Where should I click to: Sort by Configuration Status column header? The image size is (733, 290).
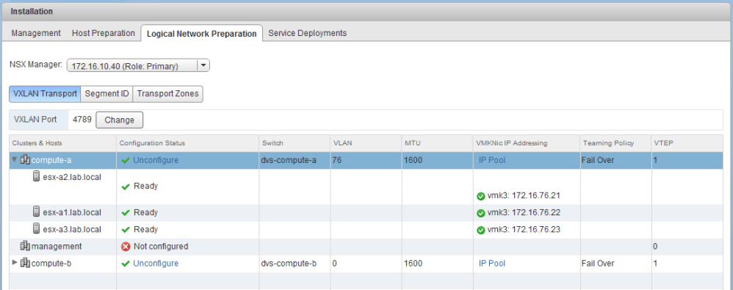coord(187,143)
